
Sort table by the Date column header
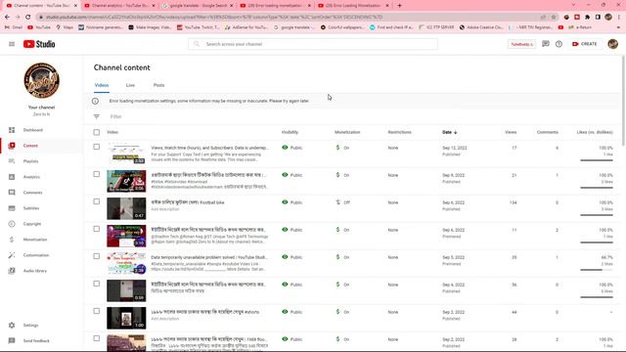450,132
